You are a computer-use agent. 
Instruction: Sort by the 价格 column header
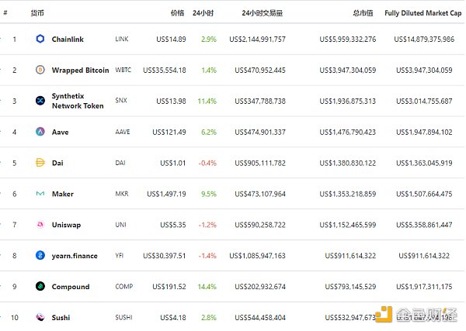[177, 13]
